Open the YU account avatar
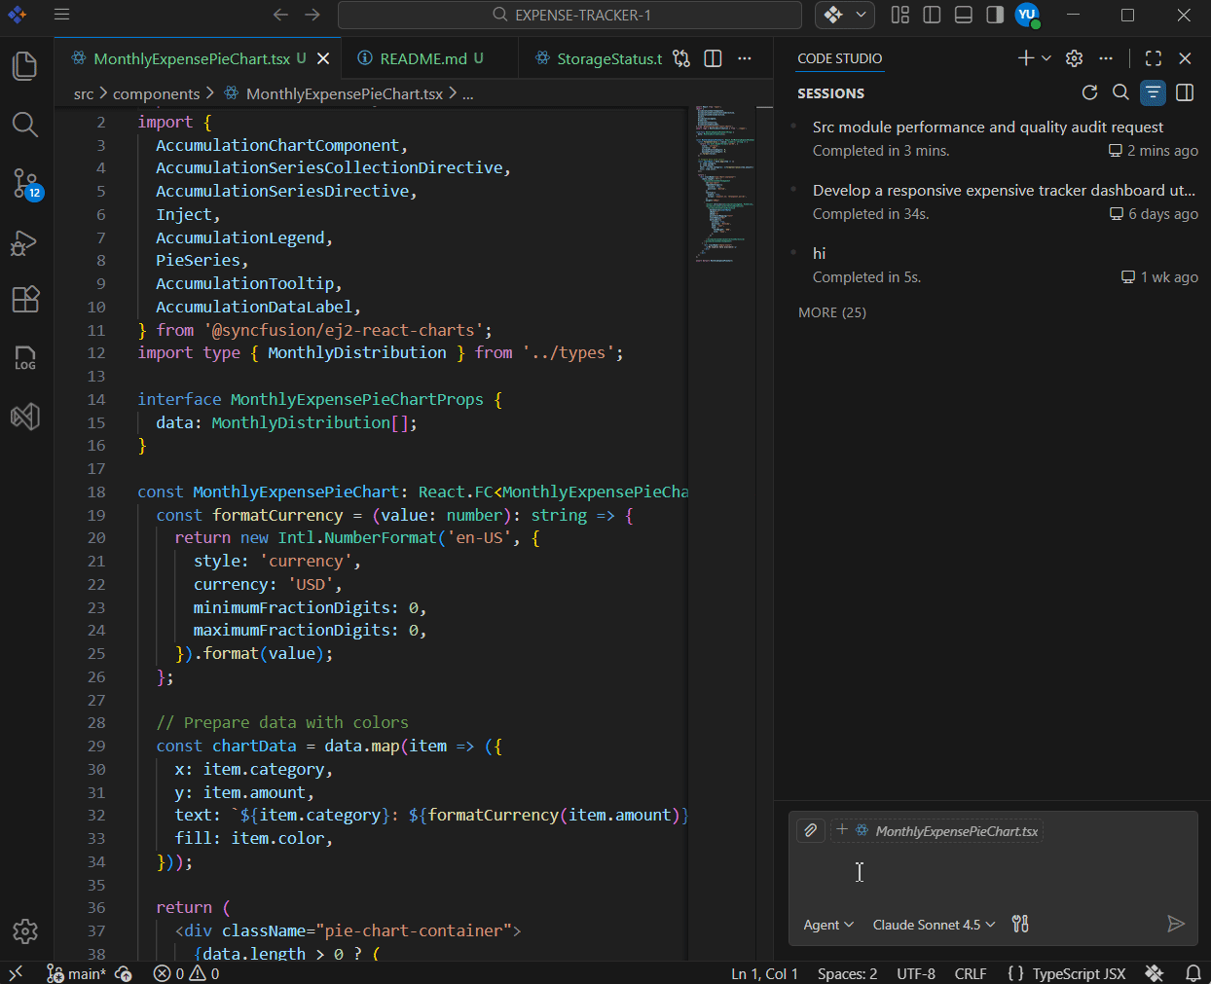Image resolution: width=1211 pixels, height=984 pixels. [x=1026, y=15]
